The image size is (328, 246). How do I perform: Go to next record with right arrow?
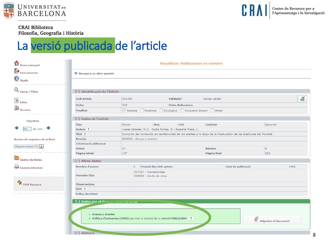point(49,128)
